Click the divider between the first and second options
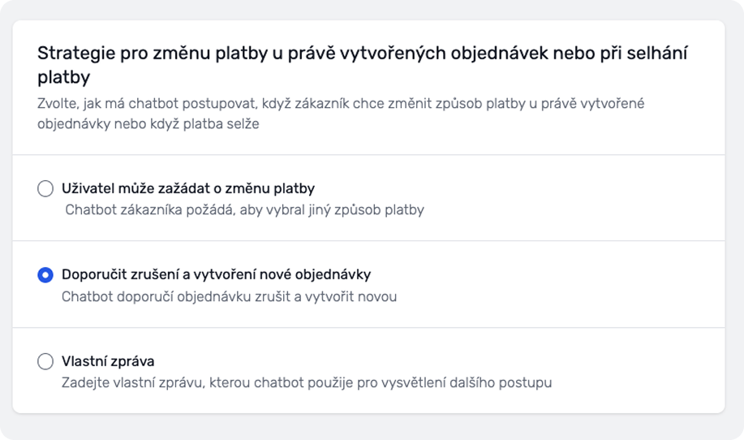Viewport: 744px width, 440px height. coord(368,241)
